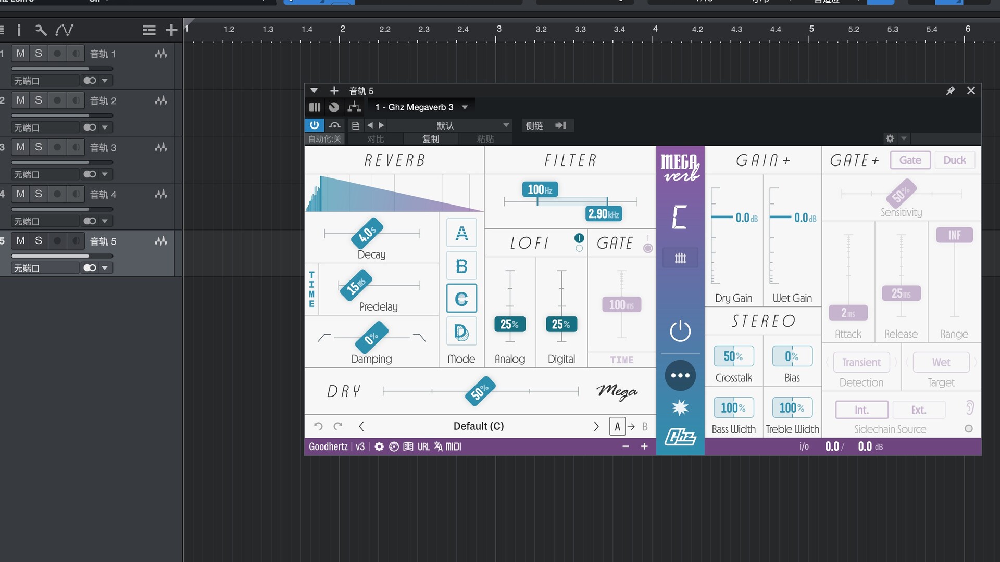1000x562 pixels.
Task: Click the MIDI icon in Goodhertz footer
Action: pos(453,446)
